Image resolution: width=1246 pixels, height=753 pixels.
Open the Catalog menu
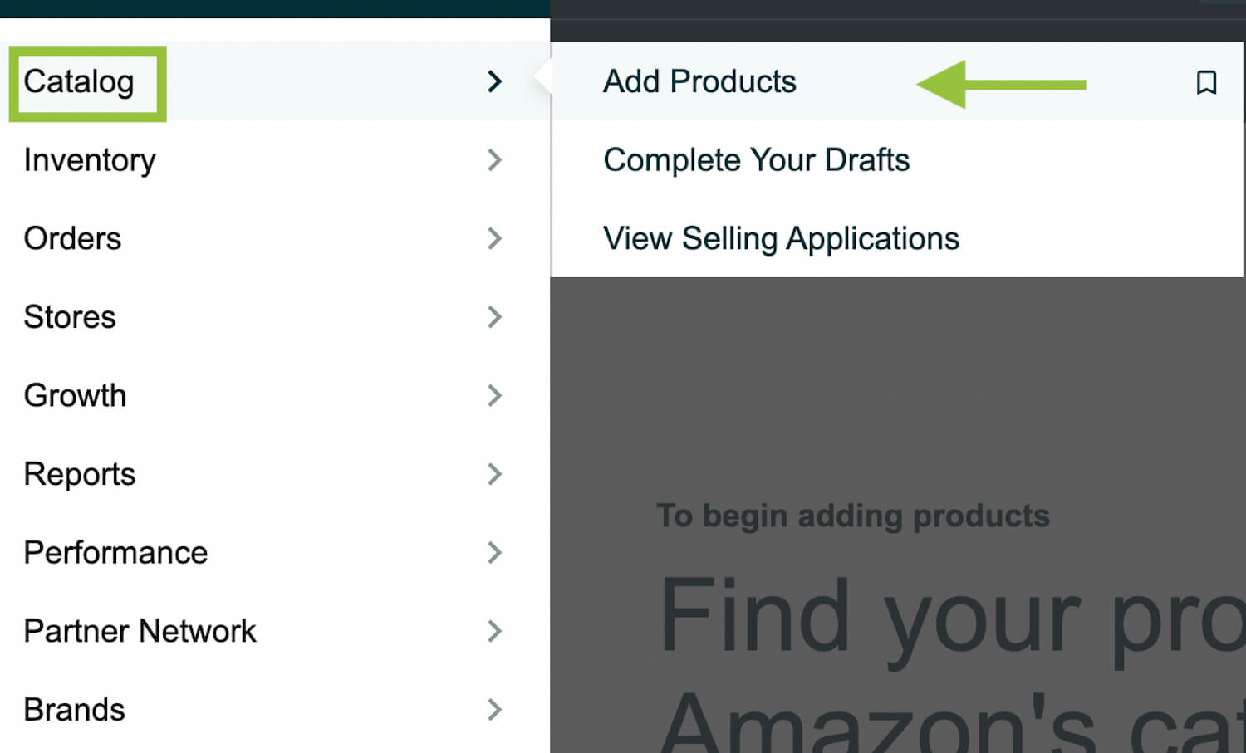point(275,81)
